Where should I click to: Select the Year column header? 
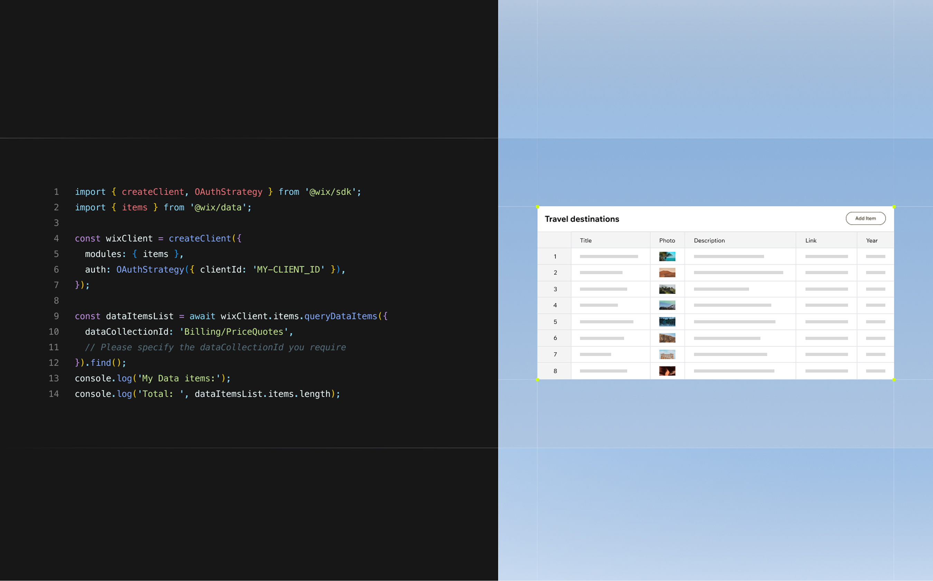coord(875,240)
